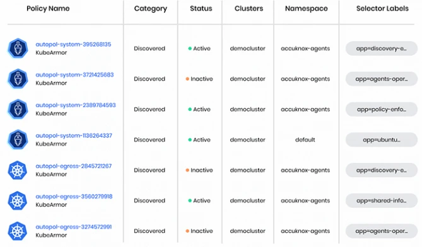Open policy autopol-system-395268135
Viewport: 422px width, 247px height.
point(73,44)
